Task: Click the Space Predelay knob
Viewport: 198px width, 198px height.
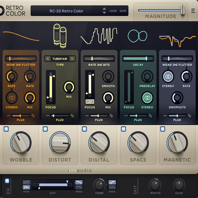Action: 147,76
